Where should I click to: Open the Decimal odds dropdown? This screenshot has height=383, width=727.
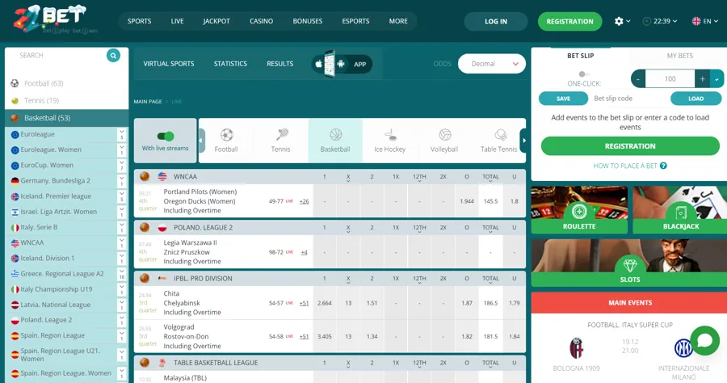pyautogui.click(x=491, y=64)
